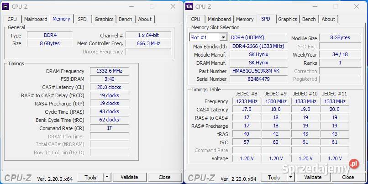Click CPU-Z app icon in left window title bar

(x=5, y=6)
